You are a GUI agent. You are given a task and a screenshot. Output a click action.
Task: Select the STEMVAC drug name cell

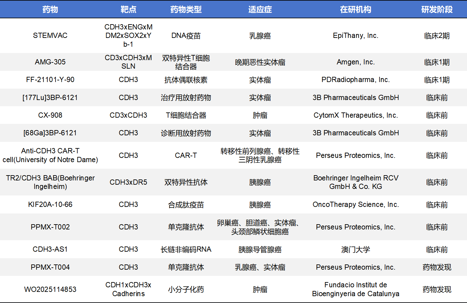point(50,36)
